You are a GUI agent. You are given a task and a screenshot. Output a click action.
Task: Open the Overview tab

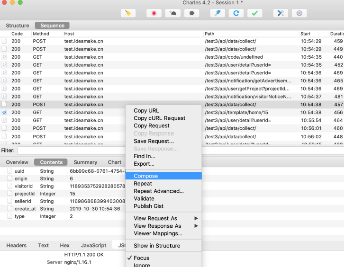pyautogui.click(x=17, y=162)
